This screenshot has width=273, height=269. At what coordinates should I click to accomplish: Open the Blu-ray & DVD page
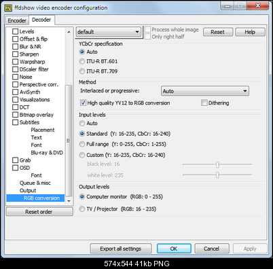tap(47, 153)
